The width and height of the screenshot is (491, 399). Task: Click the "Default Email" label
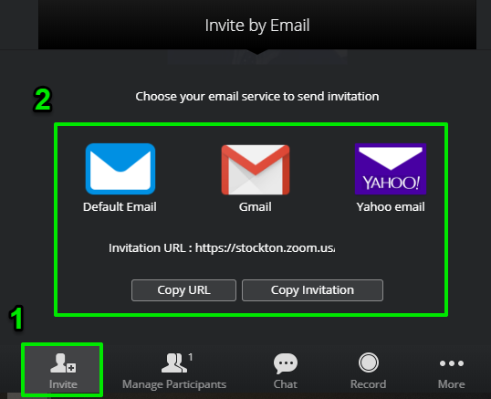point(120,206)
